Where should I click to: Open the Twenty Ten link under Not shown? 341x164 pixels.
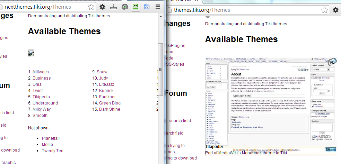point(53,151)
